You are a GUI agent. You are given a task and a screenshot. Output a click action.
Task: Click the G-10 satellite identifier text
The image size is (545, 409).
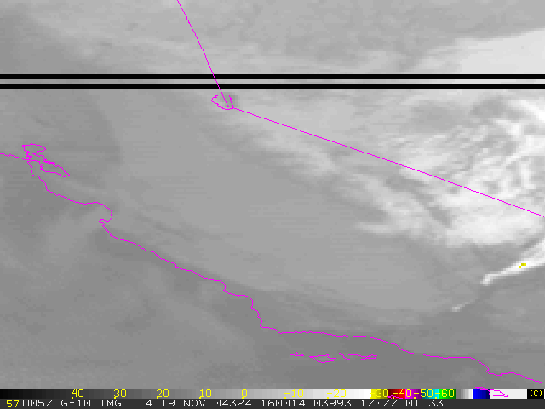click(72, 403)
